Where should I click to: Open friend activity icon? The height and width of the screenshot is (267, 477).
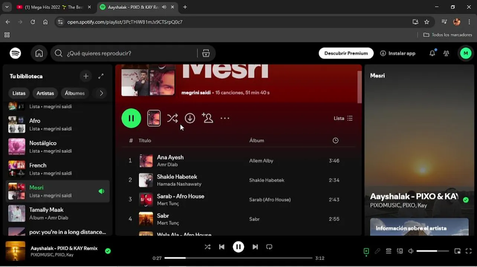pyautogui.click(x=446, y=53)
